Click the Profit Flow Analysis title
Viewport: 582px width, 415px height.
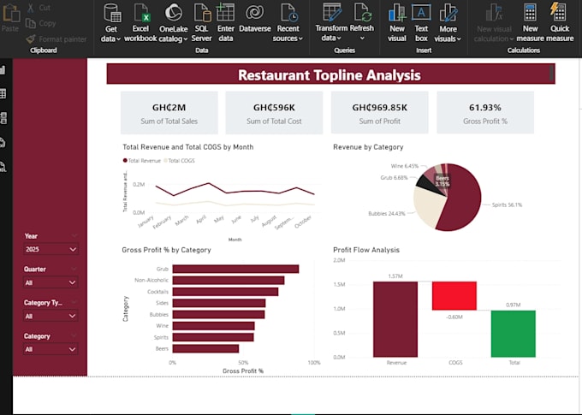[x=366, y=250]
